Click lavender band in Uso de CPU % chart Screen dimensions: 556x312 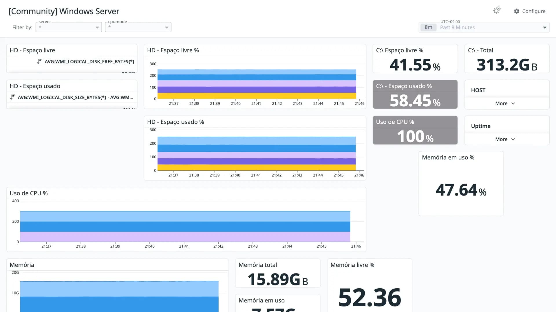click(x=185, y=237)
